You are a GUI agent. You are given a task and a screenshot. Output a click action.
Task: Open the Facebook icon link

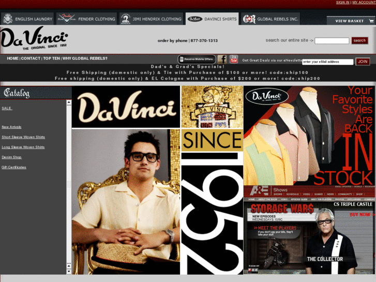click(222, 60)
